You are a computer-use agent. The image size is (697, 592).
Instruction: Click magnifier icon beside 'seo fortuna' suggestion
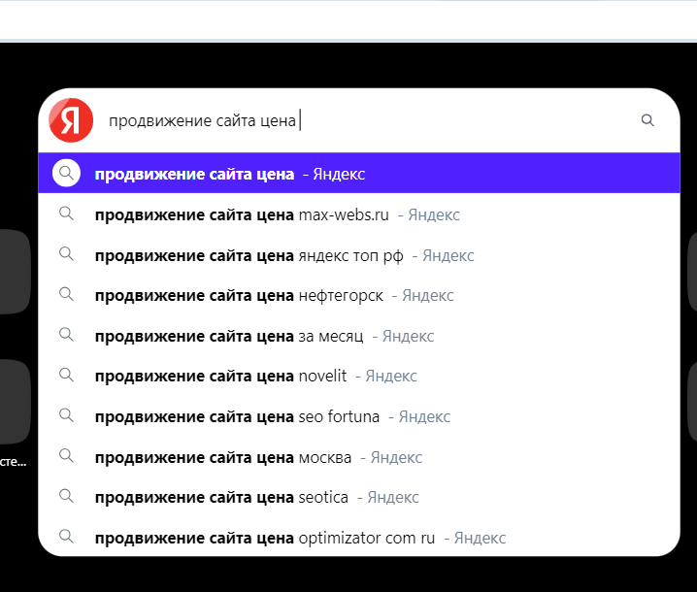[x=66, y=415]
